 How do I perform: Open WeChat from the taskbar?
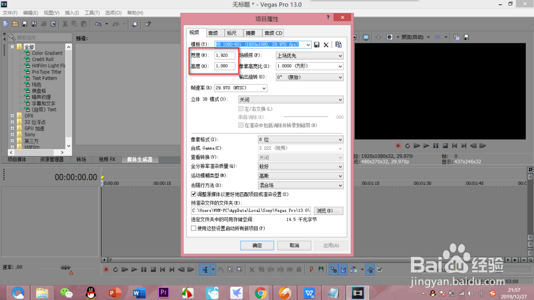point(66,293)
